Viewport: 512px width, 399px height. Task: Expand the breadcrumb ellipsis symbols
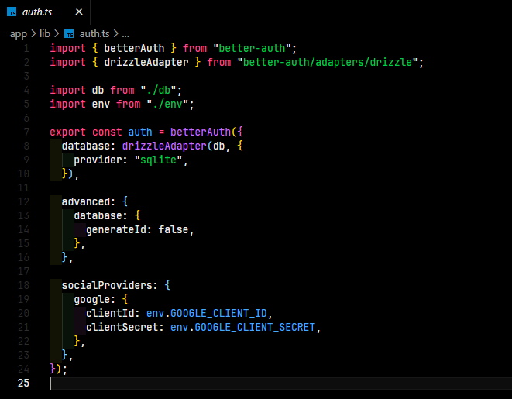point(125,34)
